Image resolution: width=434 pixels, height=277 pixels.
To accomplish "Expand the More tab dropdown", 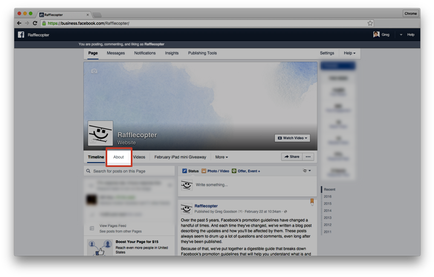I will [x=222, y=157].
